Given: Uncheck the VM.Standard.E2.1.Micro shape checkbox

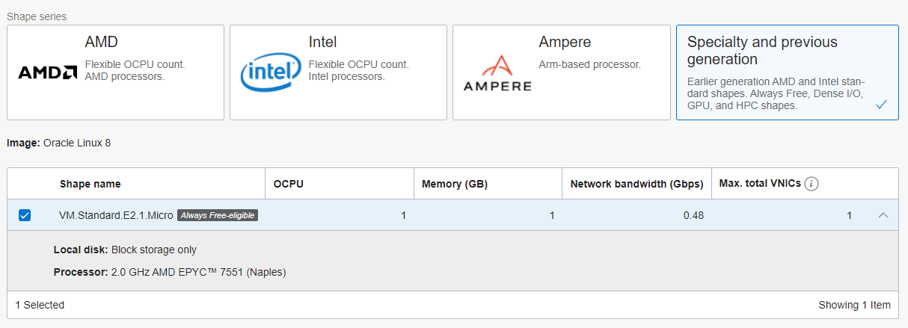Looking at the screenshot, I should coord(25,215).
